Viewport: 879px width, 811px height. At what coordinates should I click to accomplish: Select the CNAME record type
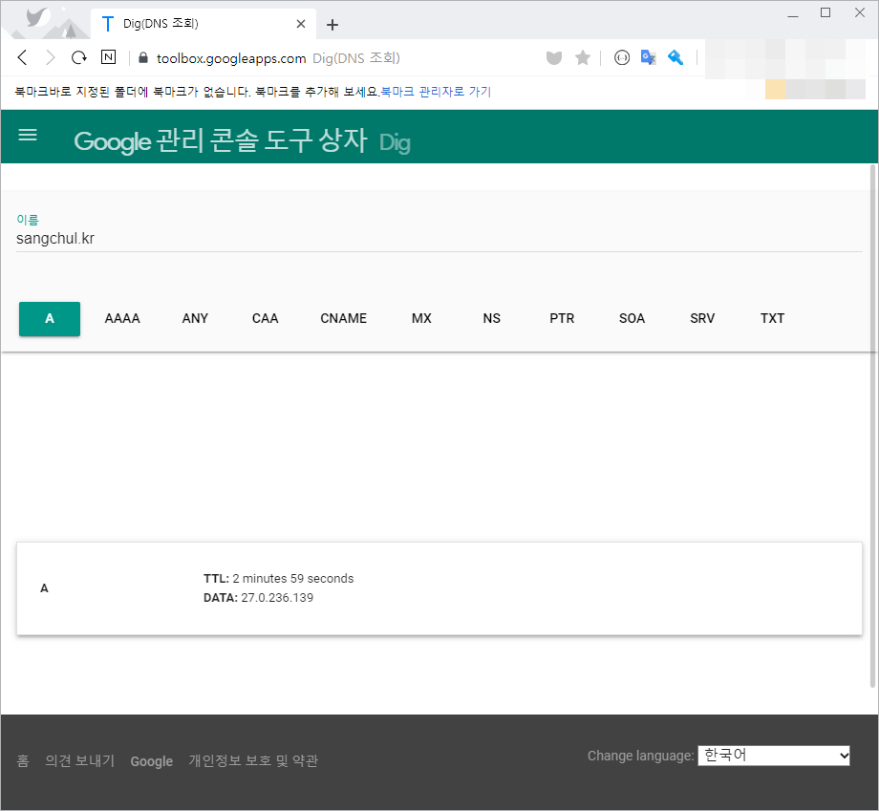coord(343,319)
